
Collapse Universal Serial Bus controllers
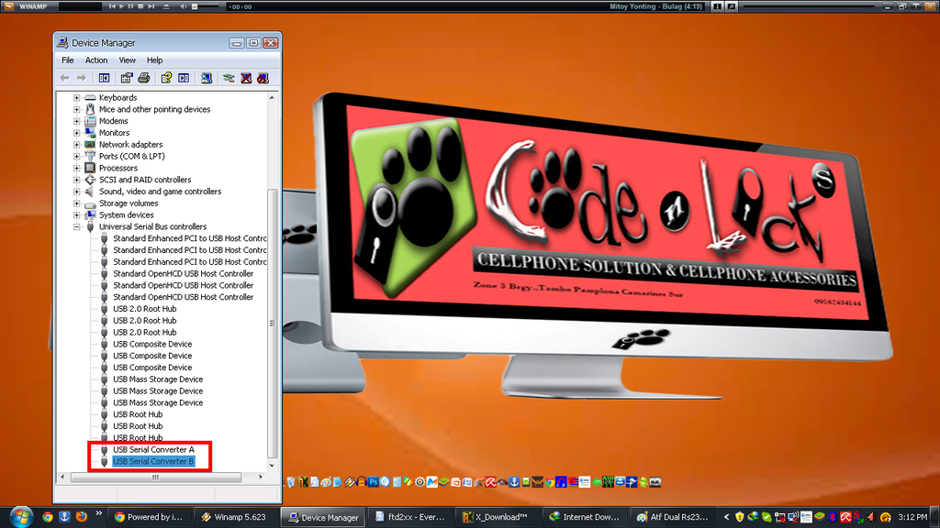pyautogui.click(x=77, y=227)
